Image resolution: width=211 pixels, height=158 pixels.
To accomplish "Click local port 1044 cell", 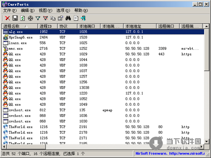I will (x=83, y=60).
